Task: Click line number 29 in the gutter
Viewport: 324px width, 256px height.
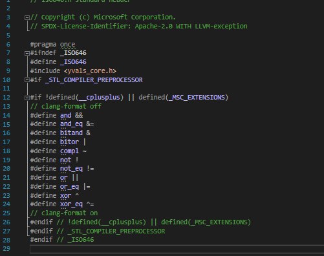Action: click(x=6, y=248)
